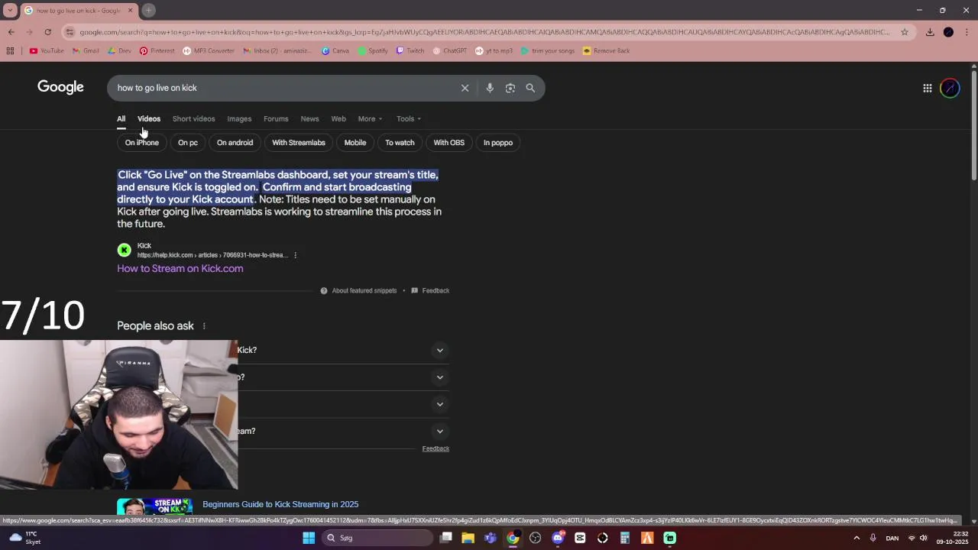Image resolution: width=978 pixels, height=550 pixels.
Task: Open the Google apps grid
Action: click(928, 88)
